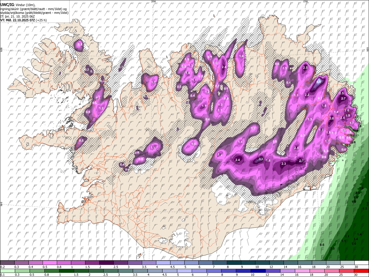Pick the navy blue 10 swatch in rain legend

pyautogui.click(x=258, y=271)
